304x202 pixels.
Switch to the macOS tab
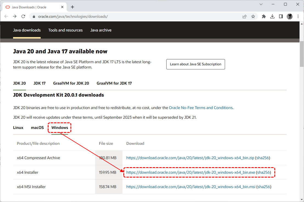[38, 128]
